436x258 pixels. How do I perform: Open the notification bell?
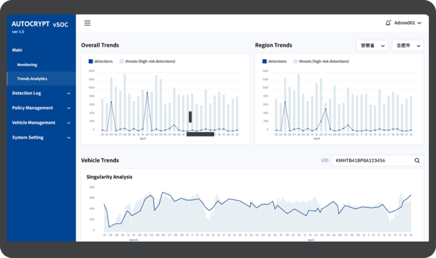click(x=387, y=23)
